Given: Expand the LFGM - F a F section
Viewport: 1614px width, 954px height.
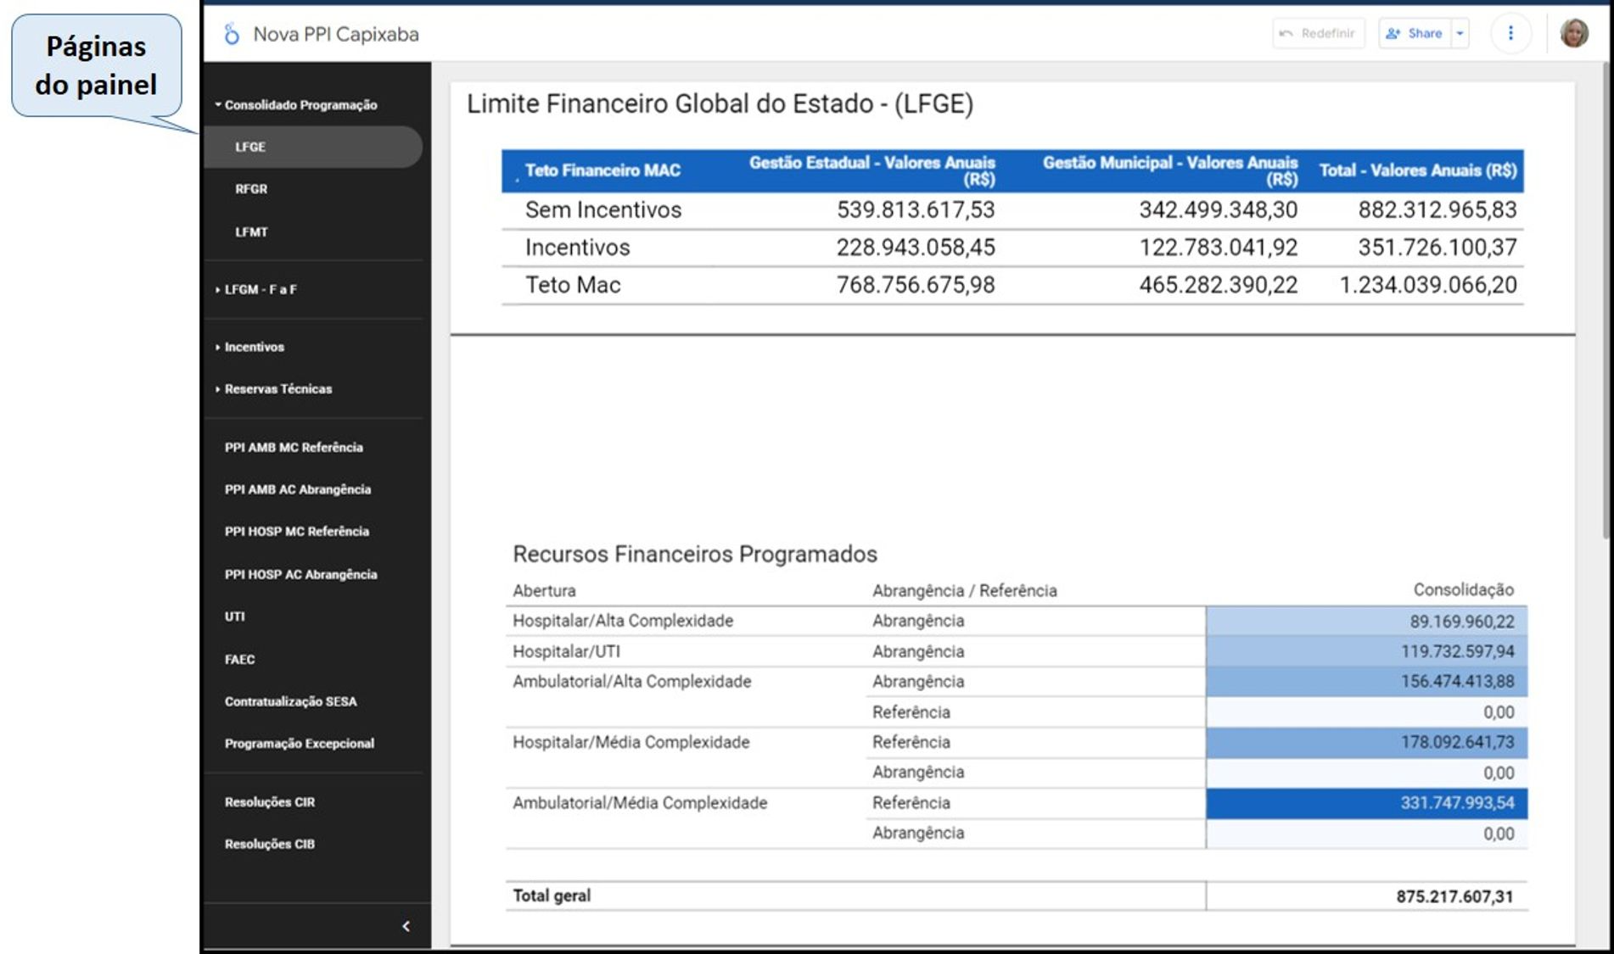Looking at the screenshot, I should (x=260, y=289).
